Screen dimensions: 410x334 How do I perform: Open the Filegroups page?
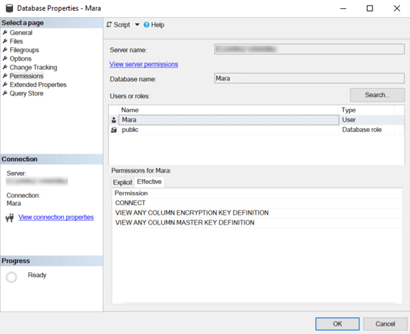(x=25, y=50)
